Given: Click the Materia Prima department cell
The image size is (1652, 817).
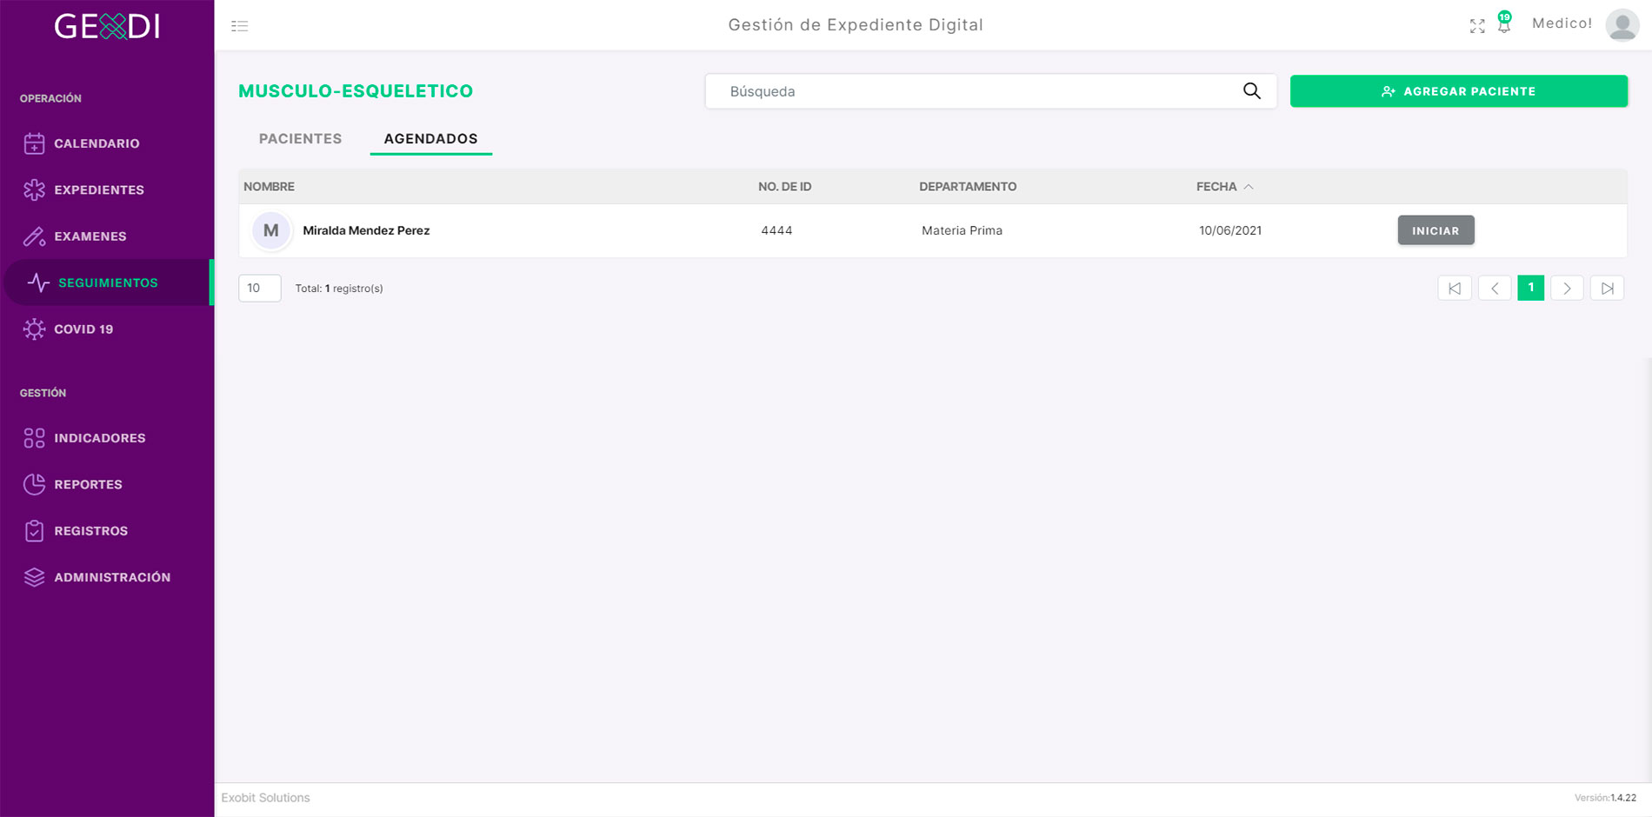Looking at the screenshot, I should coord(962,230).
